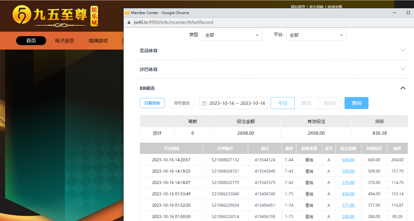Select the 昨日 quick filter
The height and width of the screenshot is (221, 414).
tap(306, 103)
